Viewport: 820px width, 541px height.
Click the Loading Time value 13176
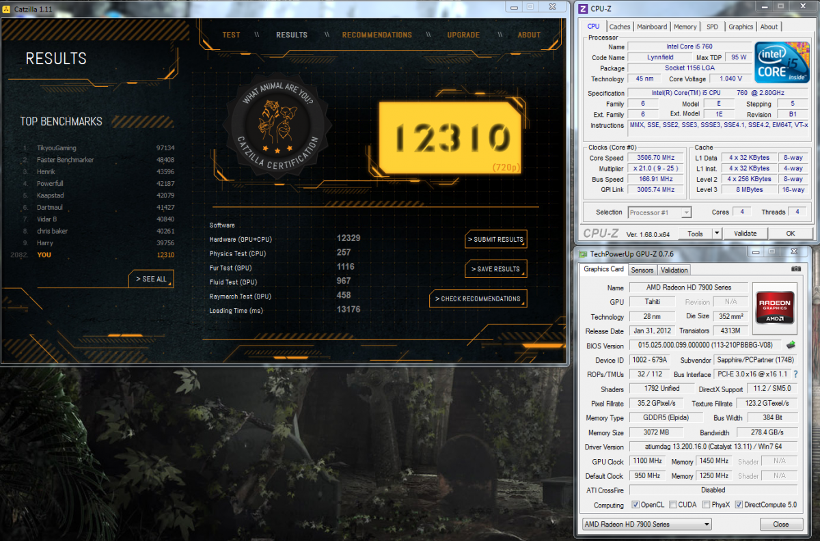click(348, 309)
